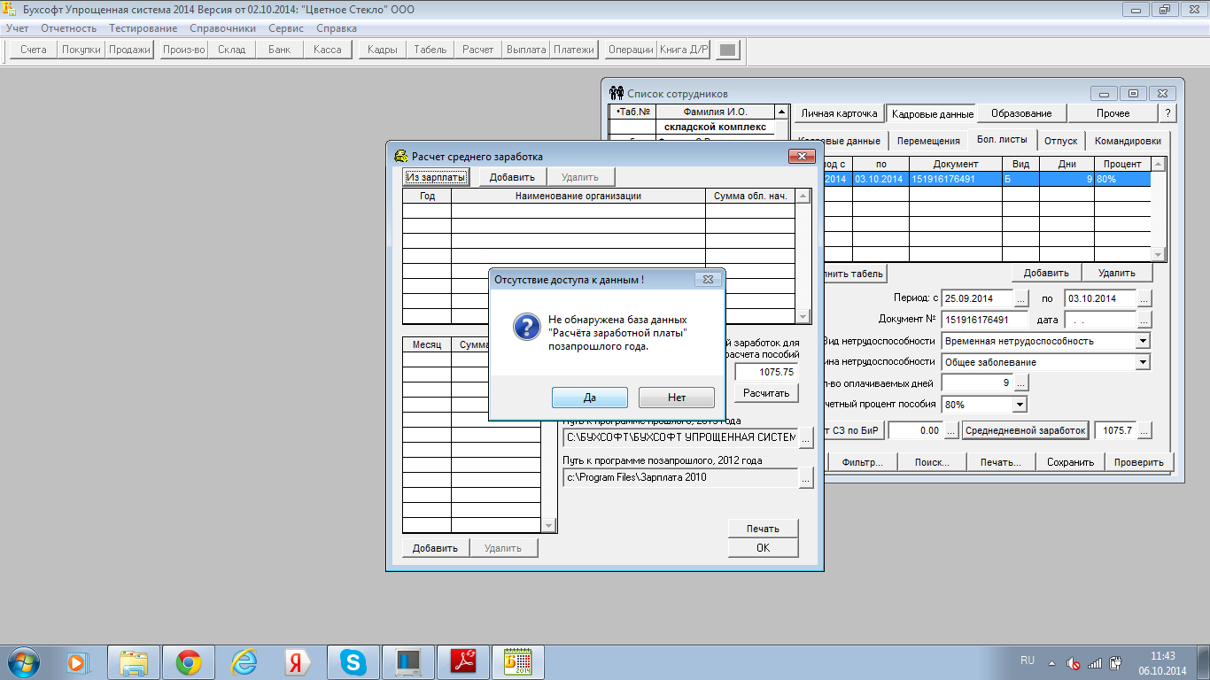Viewport: 1210px width, 680px height.
Task: Switch to the Отпуск tab
Action: click(x=1060, y=141)
